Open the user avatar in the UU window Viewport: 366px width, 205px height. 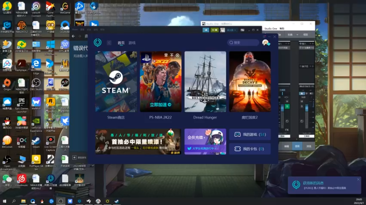pos(265,42)
